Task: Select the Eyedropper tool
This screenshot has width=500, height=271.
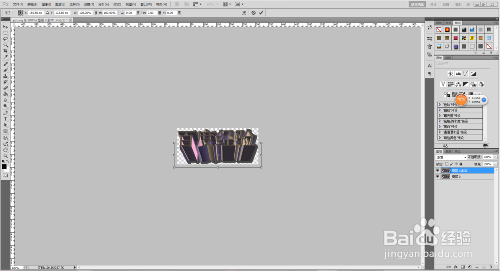Action: pyautogui.click(x=5, y=57)
